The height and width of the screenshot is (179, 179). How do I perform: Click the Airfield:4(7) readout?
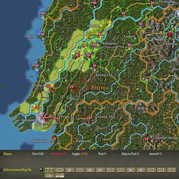coord(59,154)
